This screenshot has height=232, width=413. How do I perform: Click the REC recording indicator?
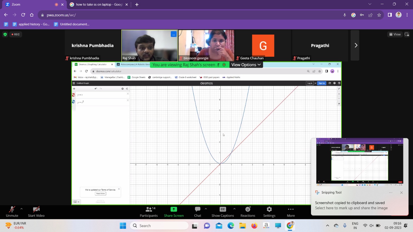[x=15, y=34]
